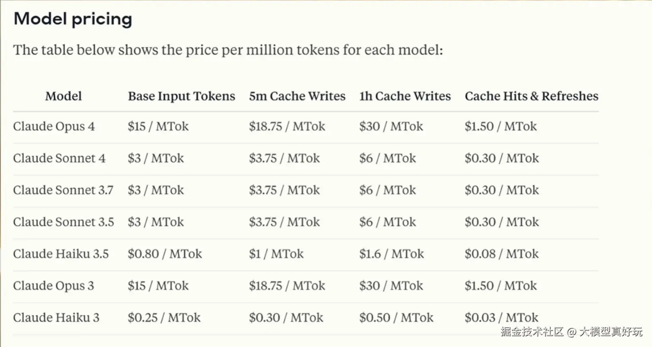The width and height of the screenshot is (652, 347).
Task: Click the Chinese watermark text at bottom right
Action: (x=571, y=332)
